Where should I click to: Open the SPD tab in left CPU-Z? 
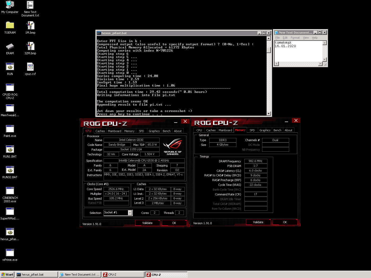pyautogui.click(x=142, y=131)
